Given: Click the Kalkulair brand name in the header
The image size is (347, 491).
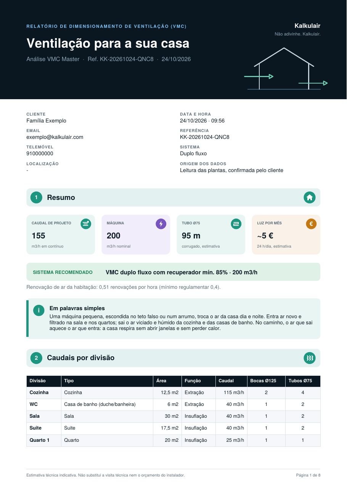Looking at the screenshot, I should point(307,26).
